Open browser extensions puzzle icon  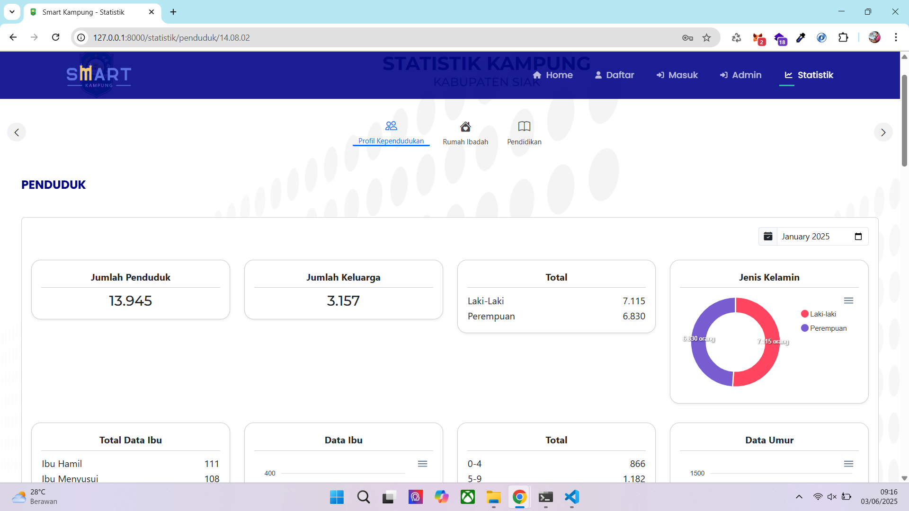[x=843, y=38]
